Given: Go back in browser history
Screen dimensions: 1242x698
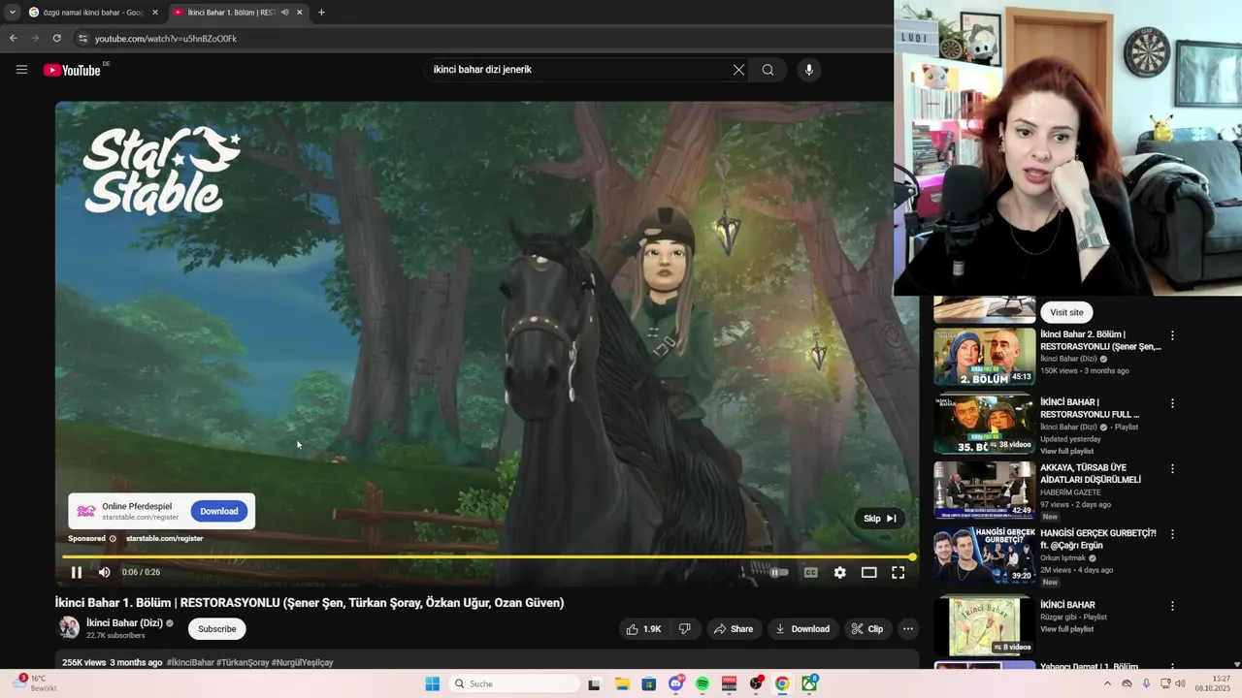Looking at the screenshot, I should pos(13,39).
